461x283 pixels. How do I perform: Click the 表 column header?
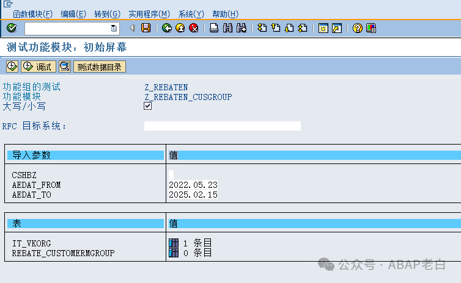click(x=86, y=223)
